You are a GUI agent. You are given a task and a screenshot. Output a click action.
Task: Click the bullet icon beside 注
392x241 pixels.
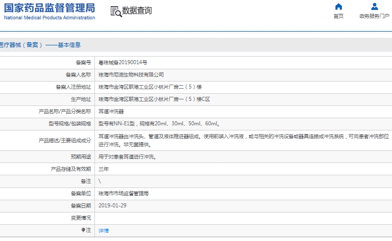pos(83,230)
